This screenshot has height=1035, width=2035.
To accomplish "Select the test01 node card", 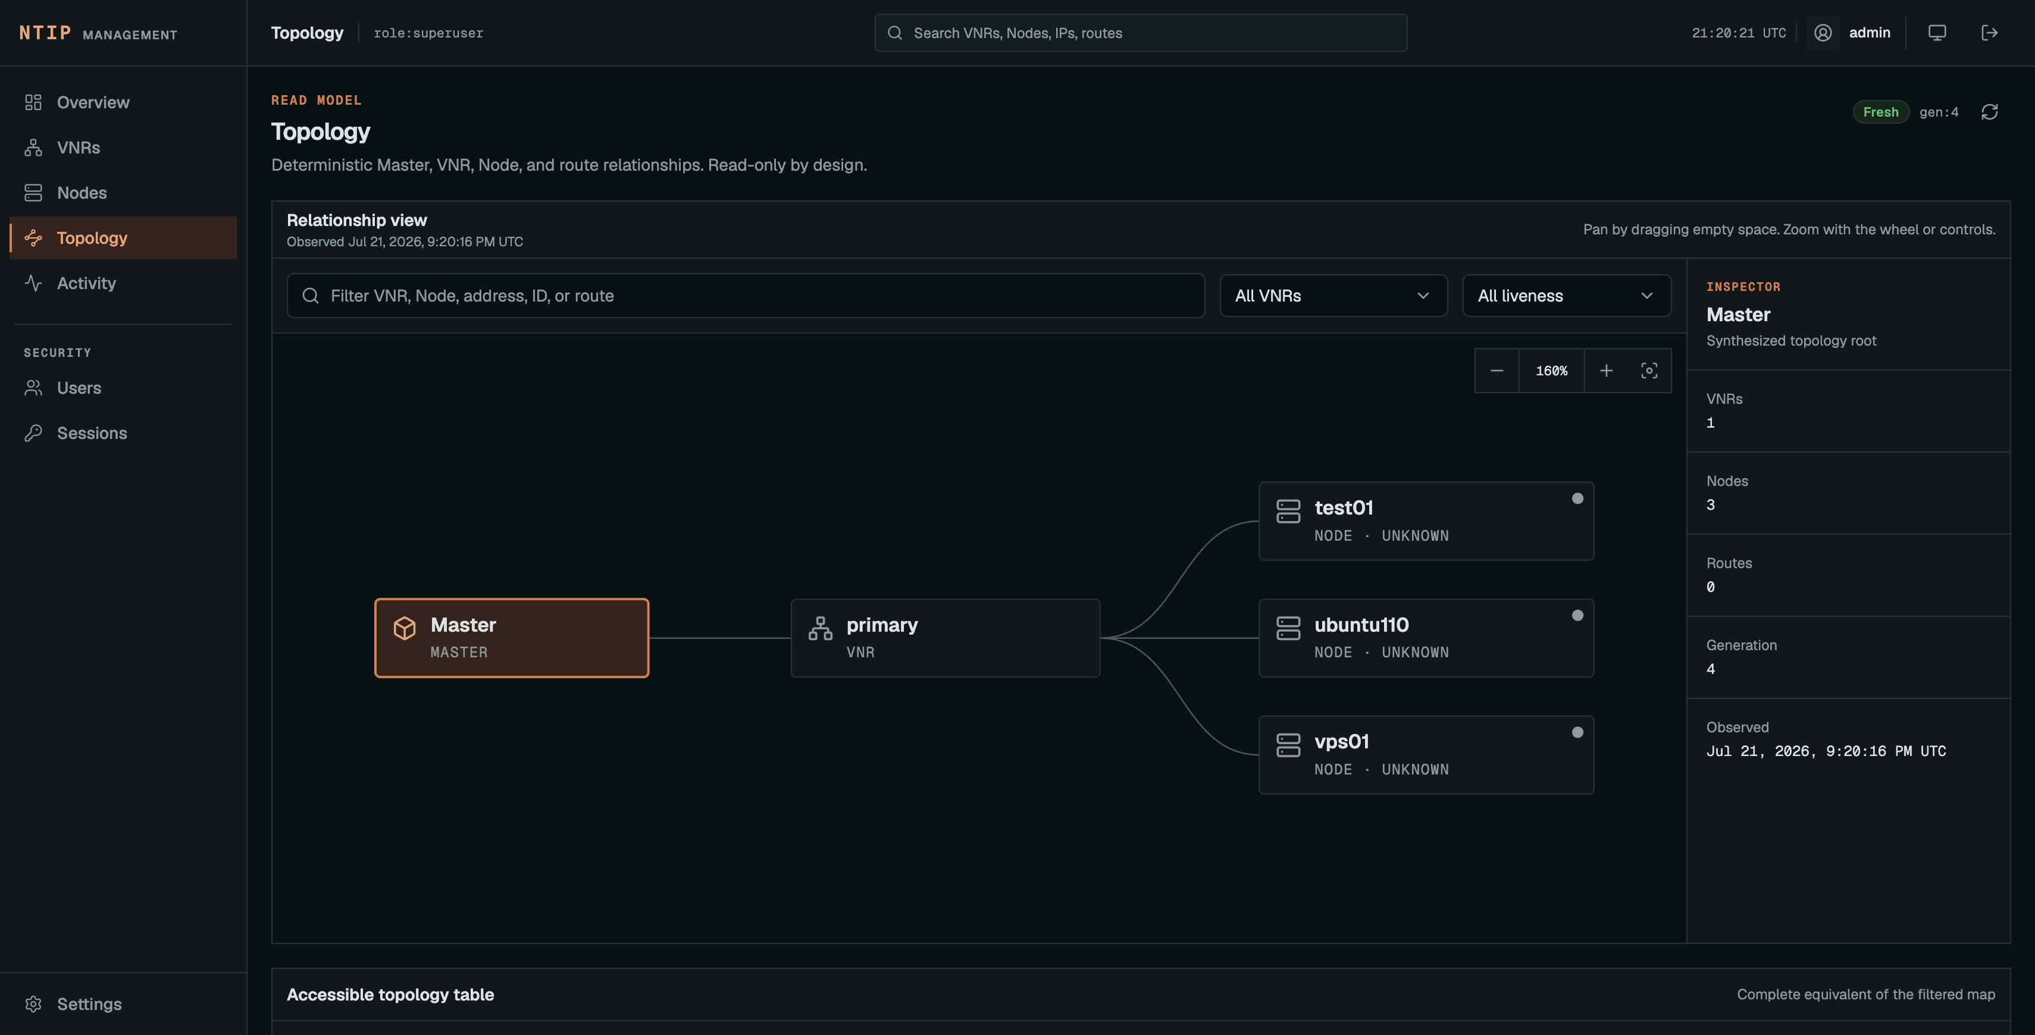I will [x=1426, y=521].
